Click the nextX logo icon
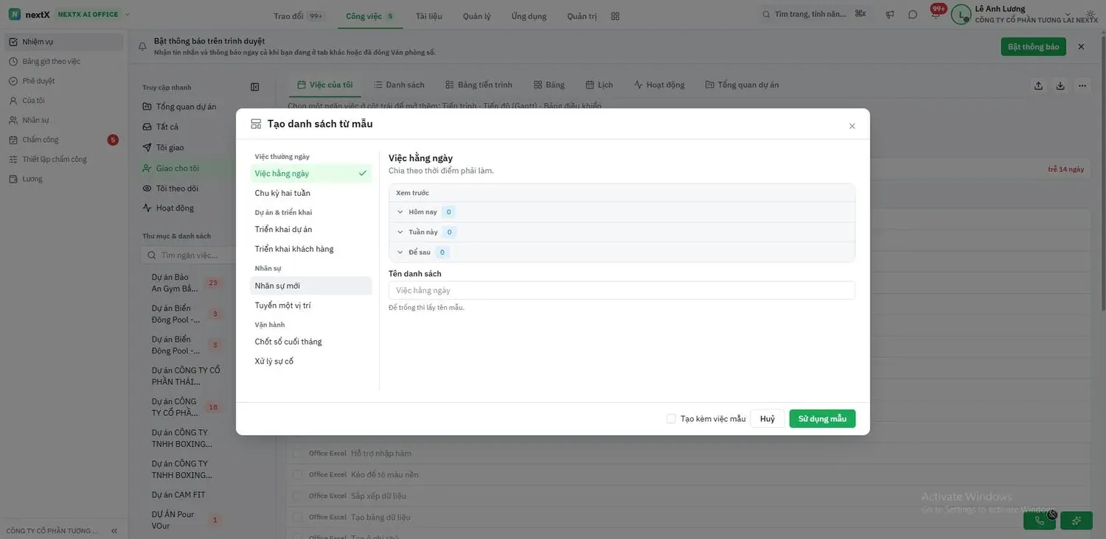The height and width of the screenshot is (539, 1106). pos(15,14)
